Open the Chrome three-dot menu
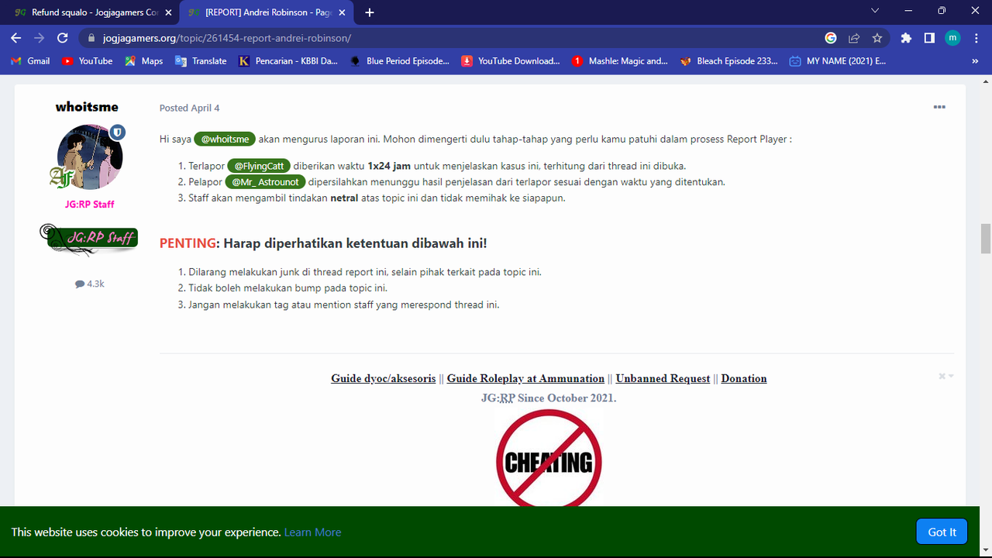This screenshot has height=558, width=992. pos(976,37)
